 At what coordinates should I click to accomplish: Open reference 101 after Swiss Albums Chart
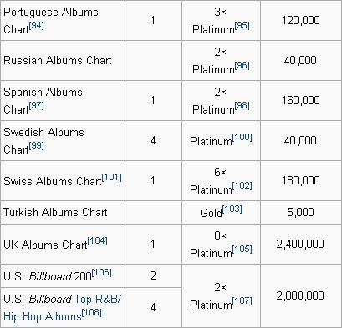click(112, 177)
